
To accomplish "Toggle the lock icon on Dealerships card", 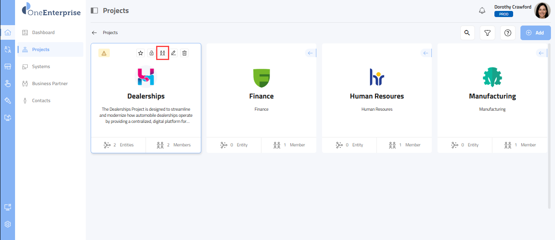I will [x=152, y=53].
